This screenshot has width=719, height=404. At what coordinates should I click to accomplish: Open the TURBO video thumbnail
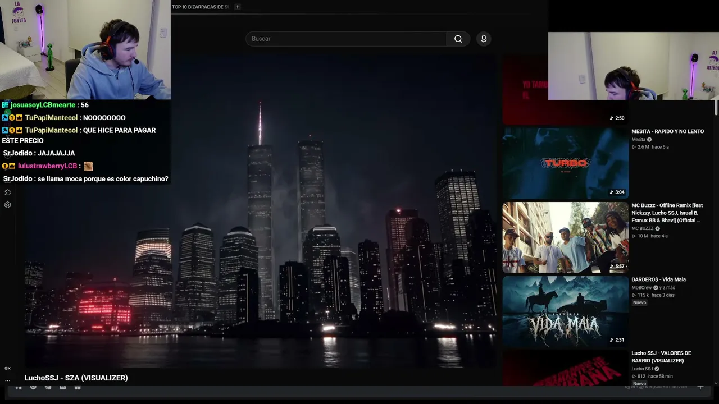click(565, 163)
